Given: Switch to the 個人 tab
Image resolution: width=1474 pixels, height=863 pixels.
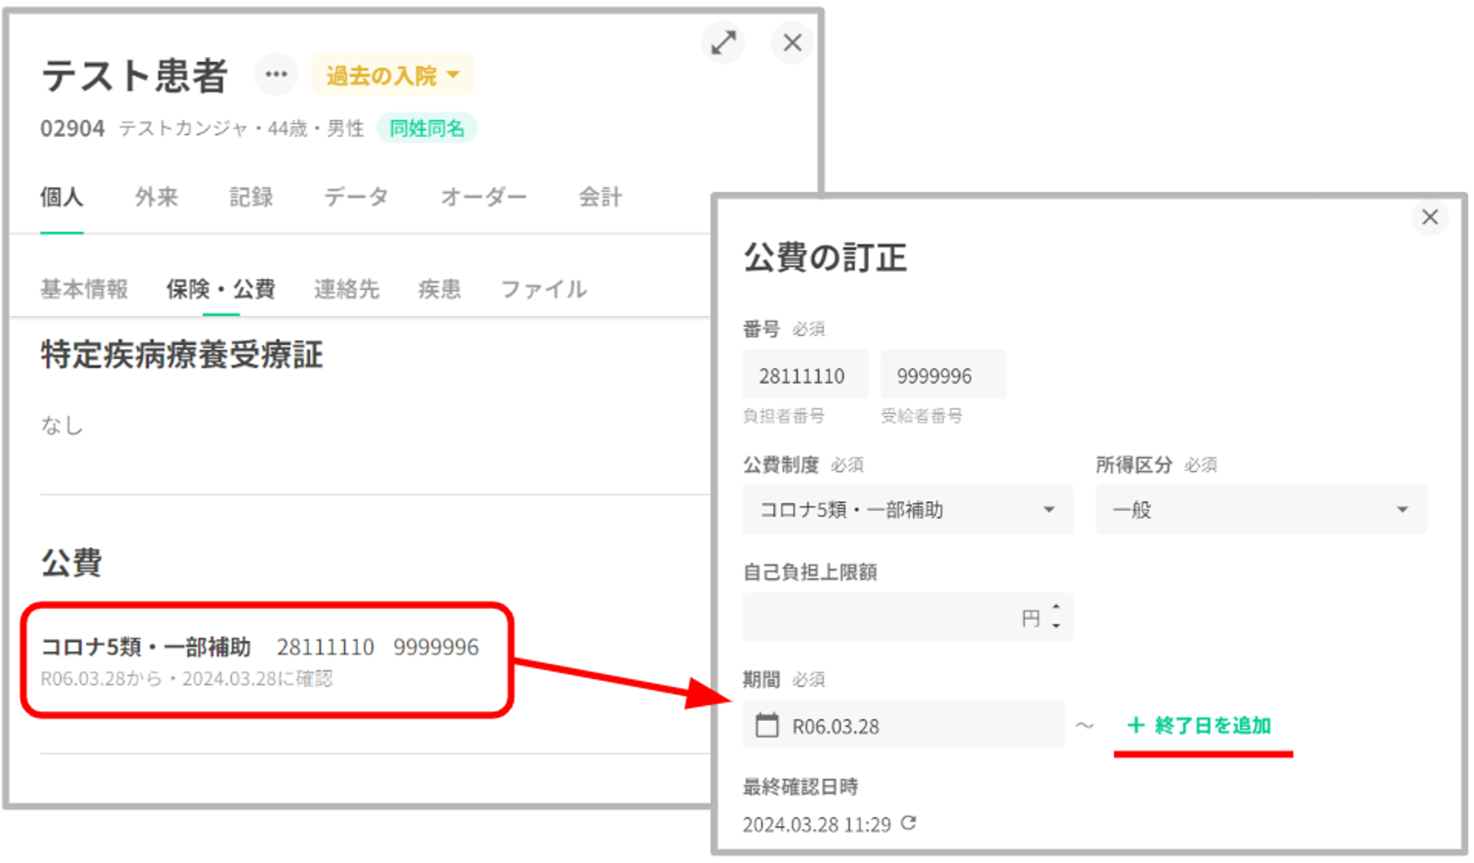Looking at the screenshot, I should tap(62, 197).
